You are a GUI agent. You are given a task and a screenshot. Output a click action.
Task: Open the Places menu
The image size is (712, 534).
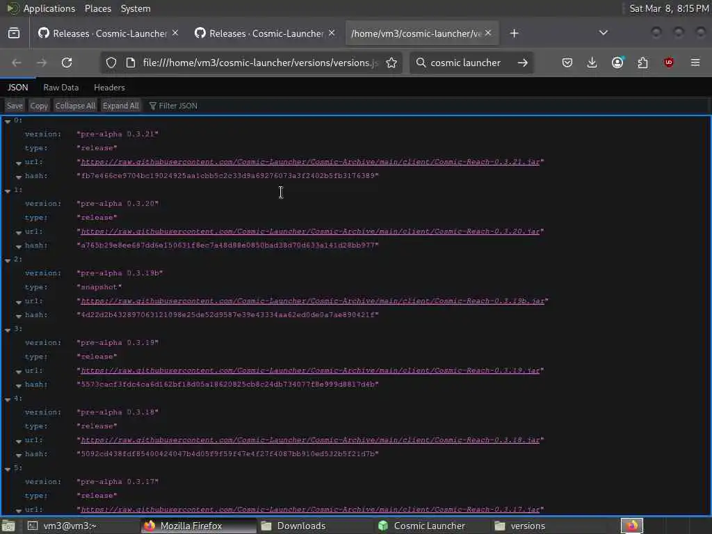(x=97, y=8)
